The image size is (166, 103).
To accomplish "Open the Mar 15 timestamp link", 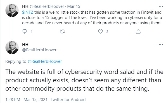I will click(73, 6).
